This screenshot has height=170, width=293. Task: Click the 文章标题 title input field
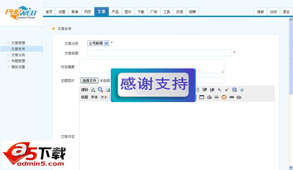point(160,53)
